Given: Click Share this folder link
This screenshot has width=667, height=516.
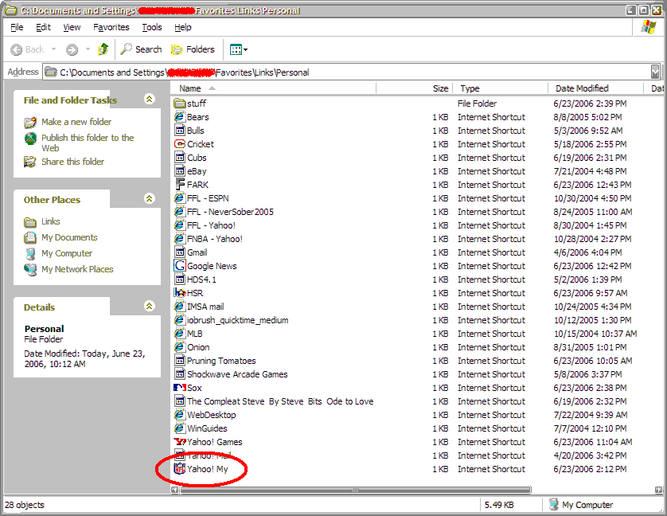Looking at the screenshot, I should pos(72,162).
